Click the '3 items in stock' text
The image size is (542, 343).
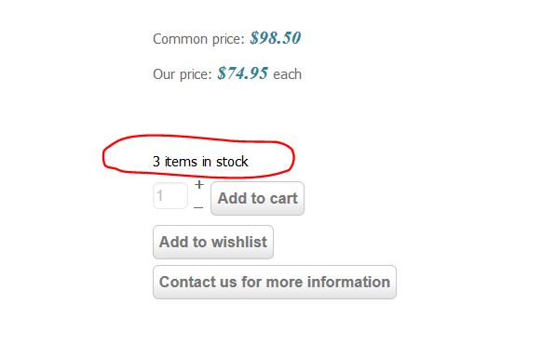click(200, 162)
